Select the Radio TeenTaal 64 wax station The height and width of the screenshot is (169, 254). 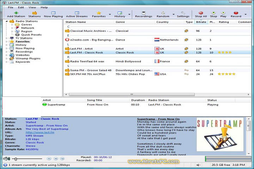(x=158, y=61)
